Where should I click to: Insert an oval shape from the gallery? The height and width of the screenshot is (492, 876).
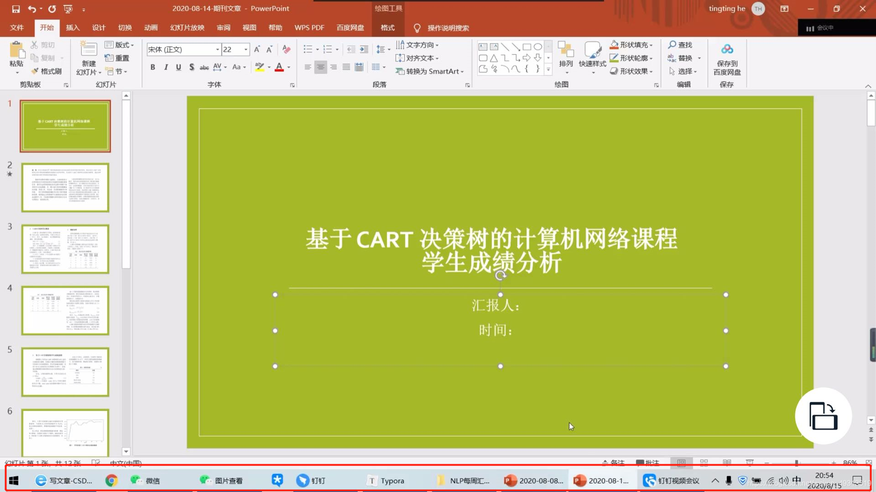click(x=538, y=46)
